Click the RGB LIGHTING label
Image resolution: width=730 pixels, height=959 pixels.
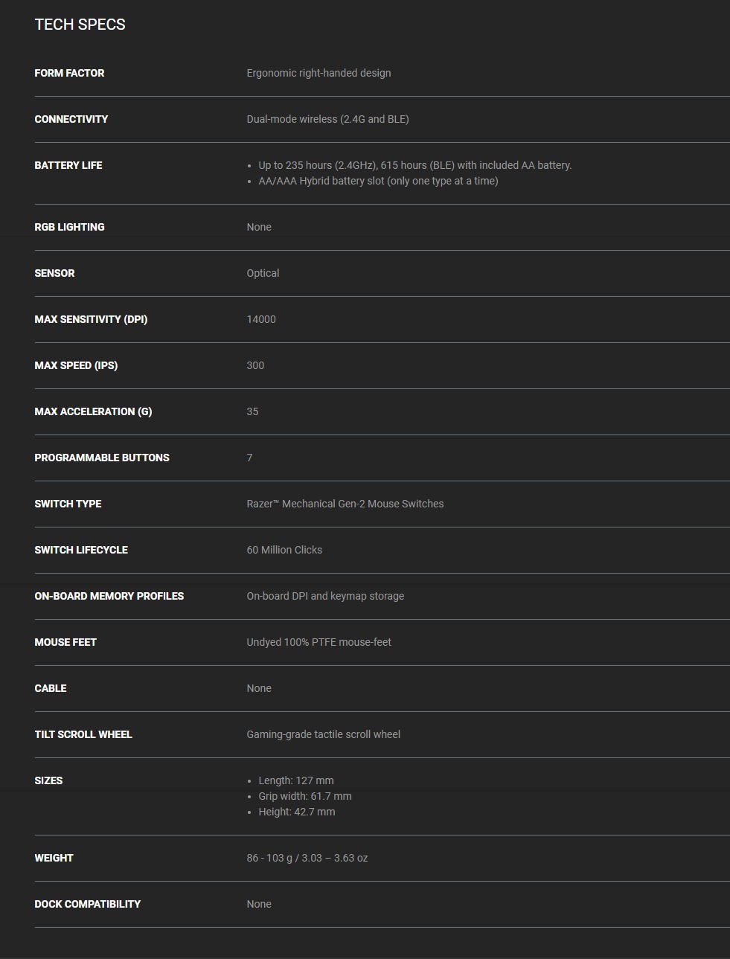(69, 227)
